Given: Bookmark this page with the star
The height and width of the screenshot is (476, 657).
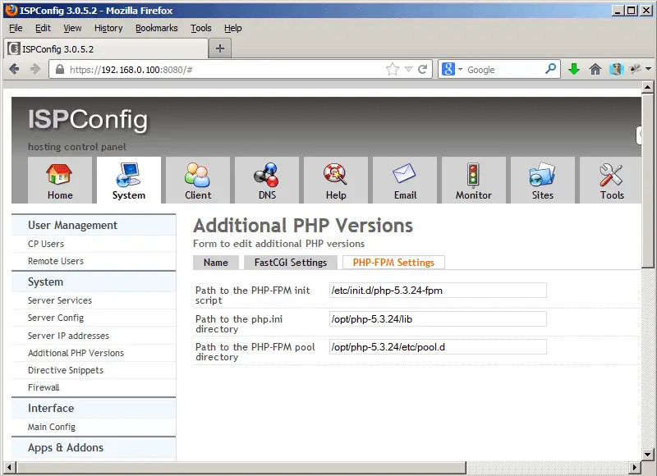Looking at the screenshot, I should (x=393, y=69).
